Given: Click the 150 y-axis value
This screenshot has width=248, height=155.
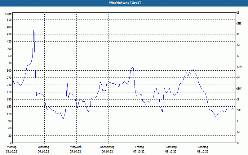Looking at the screenshot, I should pyautogui.click(x=9, y=107).
